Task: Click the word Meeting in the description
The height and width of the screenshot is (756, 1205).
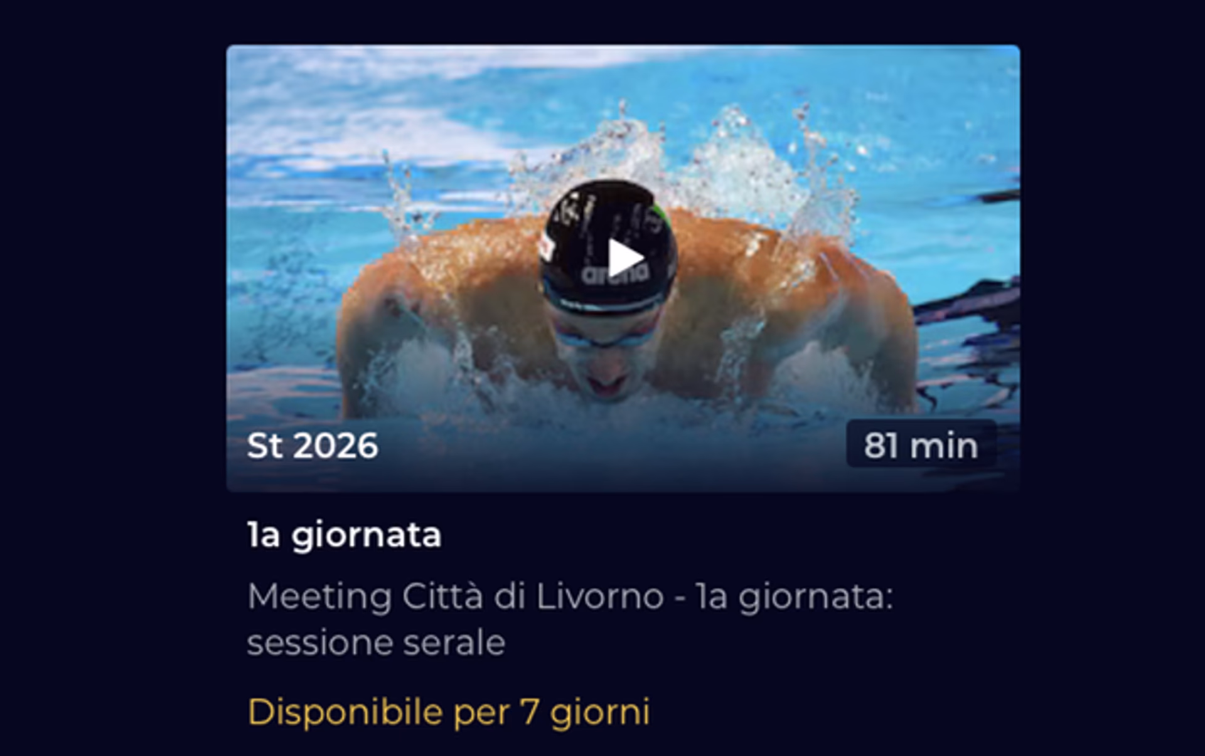Action: tap(319, 597)
